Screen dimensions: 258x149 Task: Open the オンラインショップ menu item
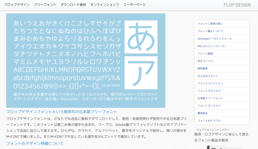pos(104,5)
